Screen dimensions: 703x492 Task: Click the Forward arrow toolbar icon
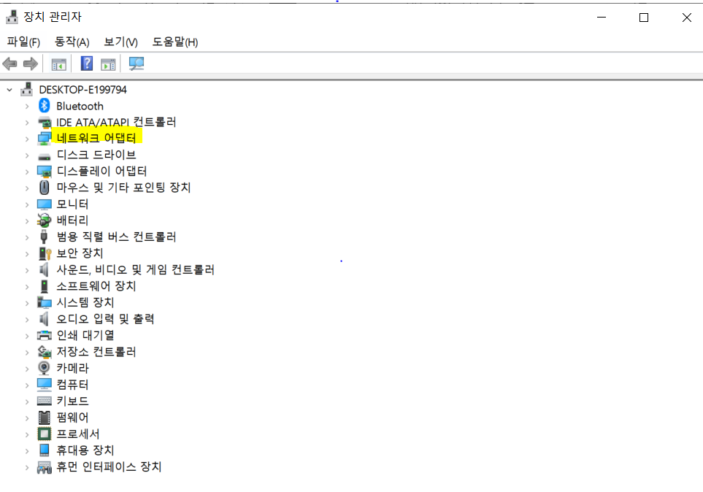(x=31, y=64)
